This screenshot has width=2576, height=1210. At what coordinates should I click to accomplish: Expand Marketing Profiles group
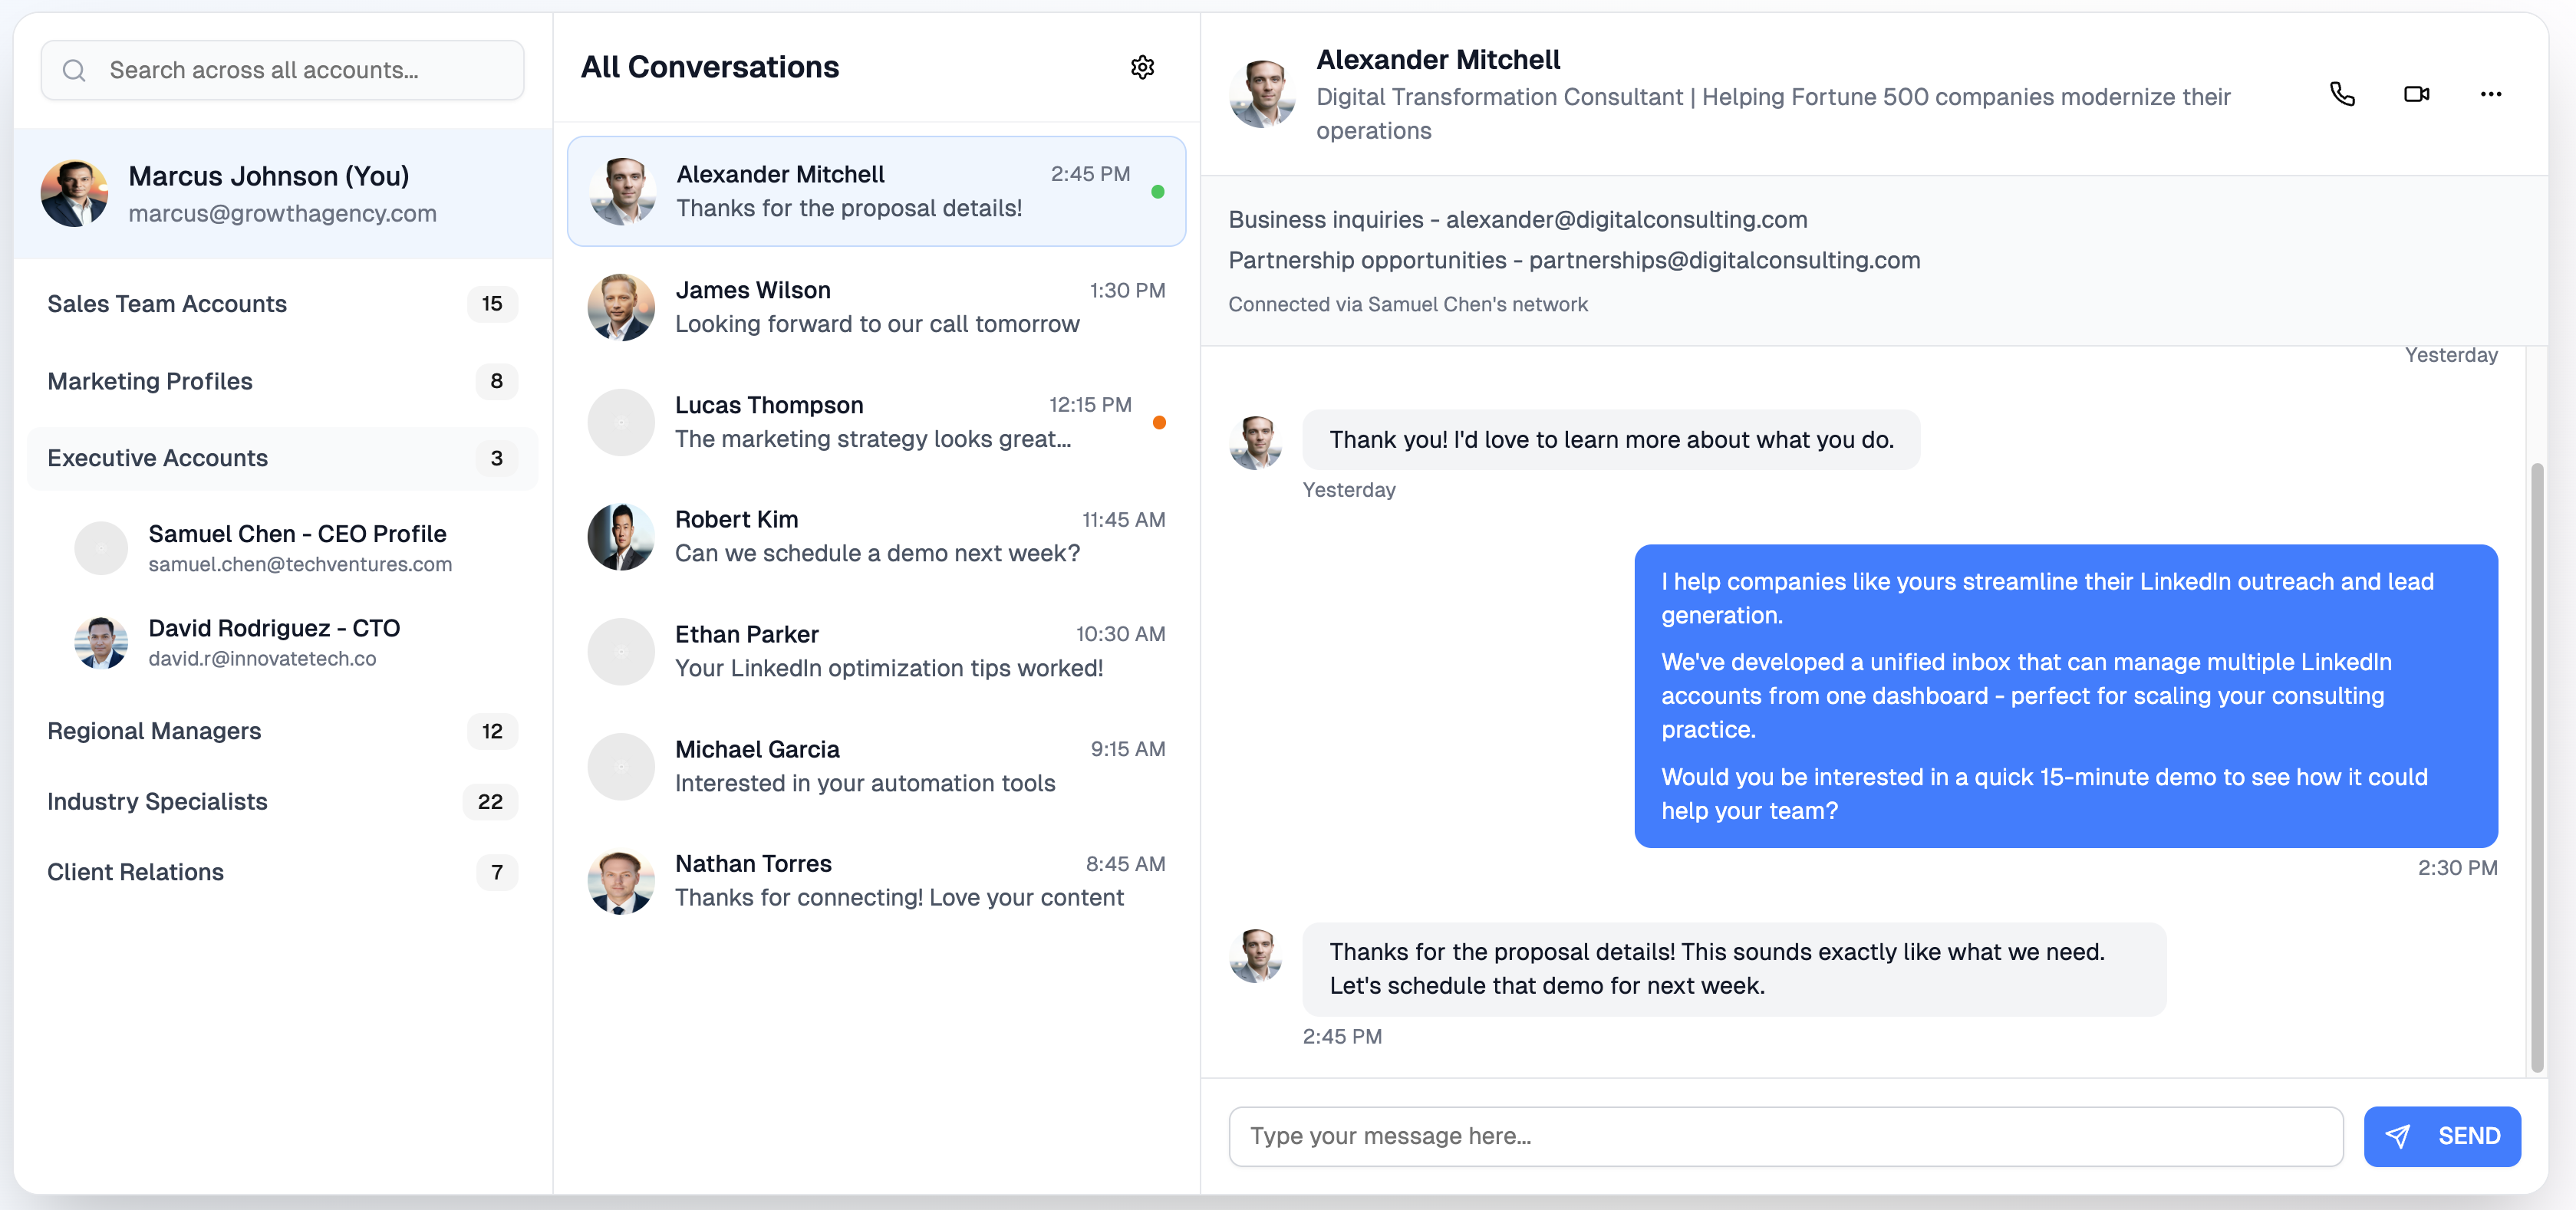282,380
